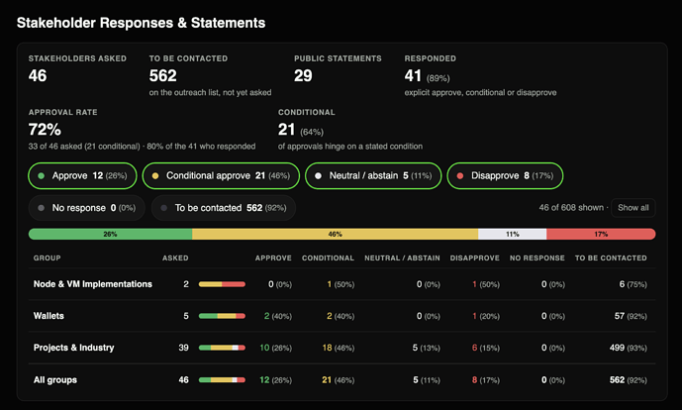This screenshot has height=410, width=682.
Task: Click the TO BE CONTACTED column header
Action: click(611, 258)
